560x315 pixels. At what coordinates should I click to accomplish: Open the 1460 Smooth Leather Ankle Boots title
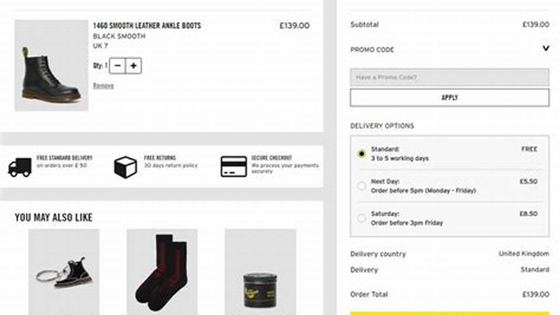point(147,25)
